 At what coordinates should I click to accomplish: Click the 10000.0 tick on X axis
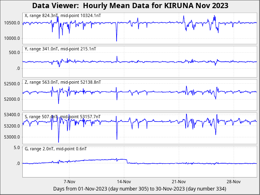point(12,38)
